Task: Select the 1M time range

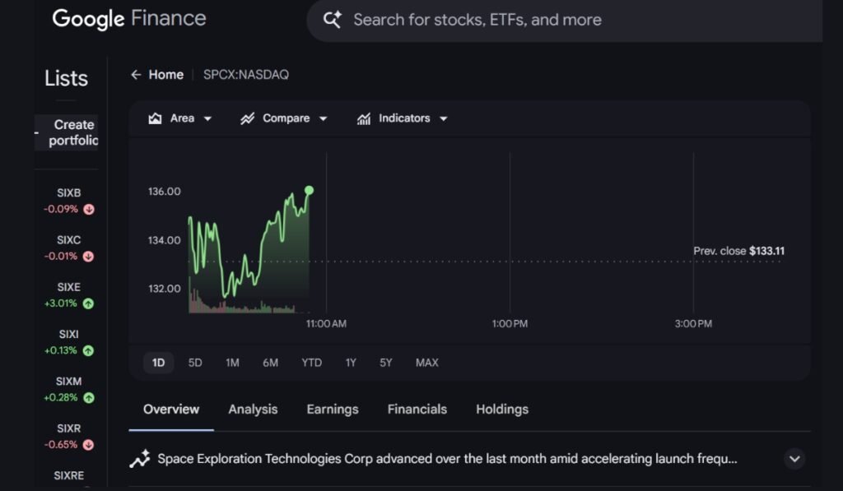Action: click(232, 363)
